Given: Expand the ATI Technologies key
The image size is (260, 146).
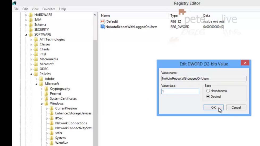Looking at the screenshot, I should [x=31, y=40].
